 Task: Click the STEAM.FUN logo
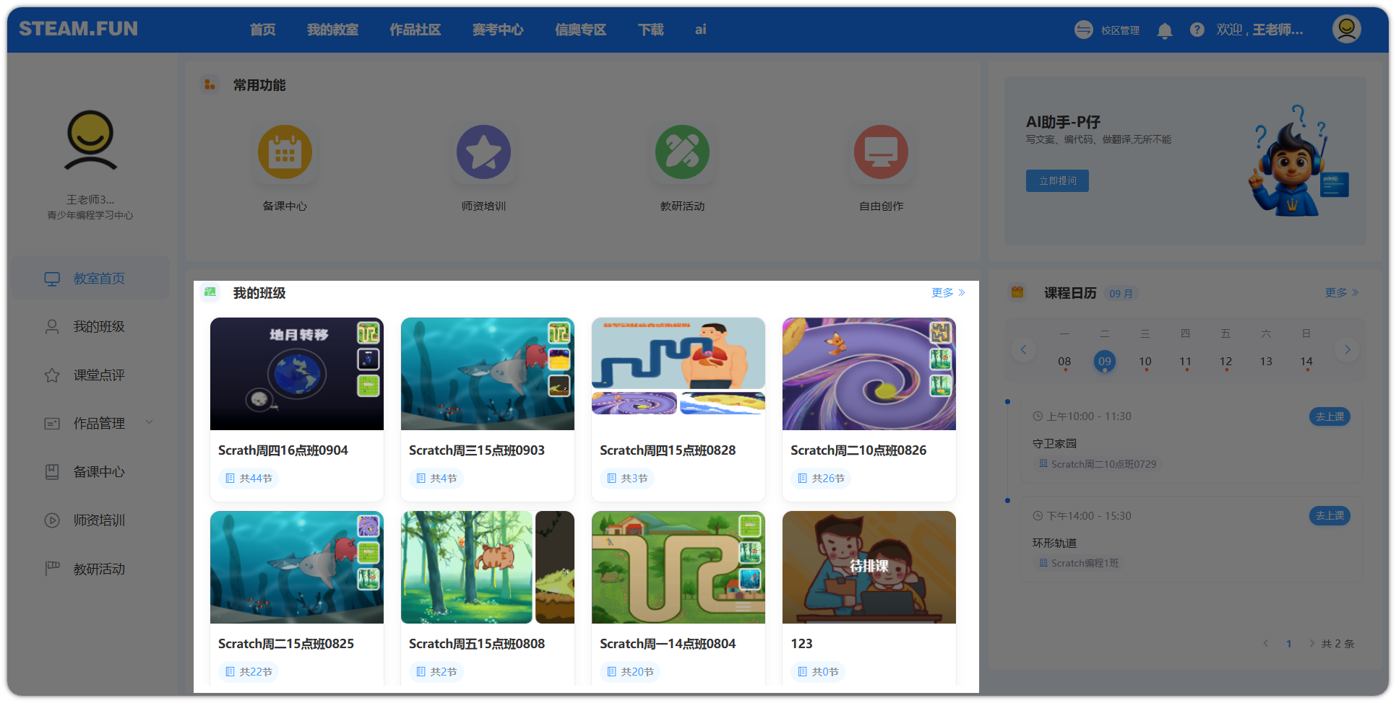click(78, 29)
